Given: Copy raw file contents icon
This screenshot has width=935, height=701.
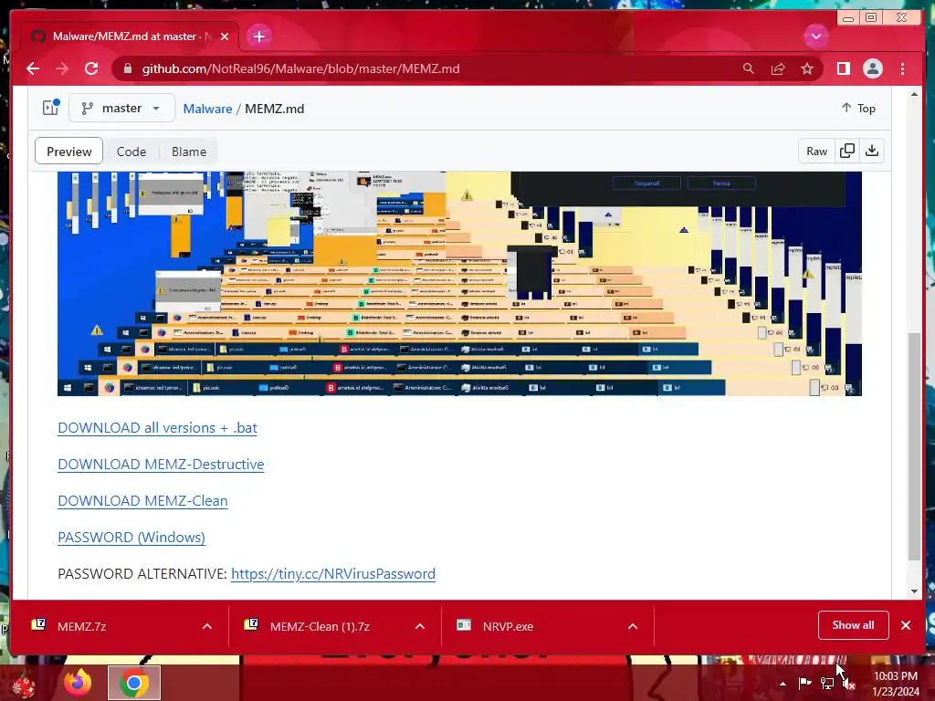Looking at the screenshot, I should (846, 151).
